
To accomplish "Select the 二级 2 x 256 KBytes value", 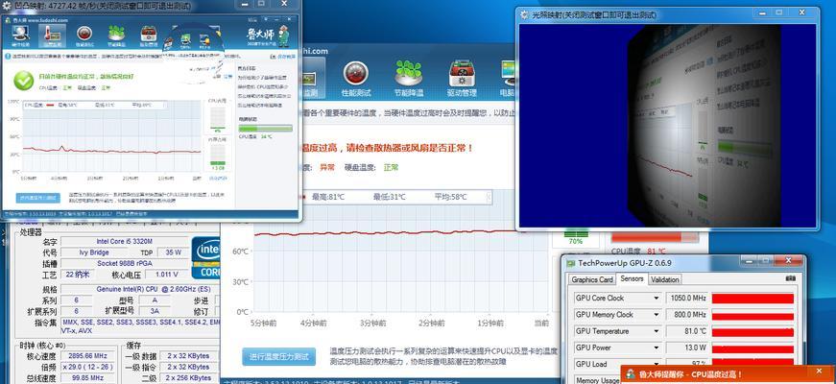I will tap(189, 378).
